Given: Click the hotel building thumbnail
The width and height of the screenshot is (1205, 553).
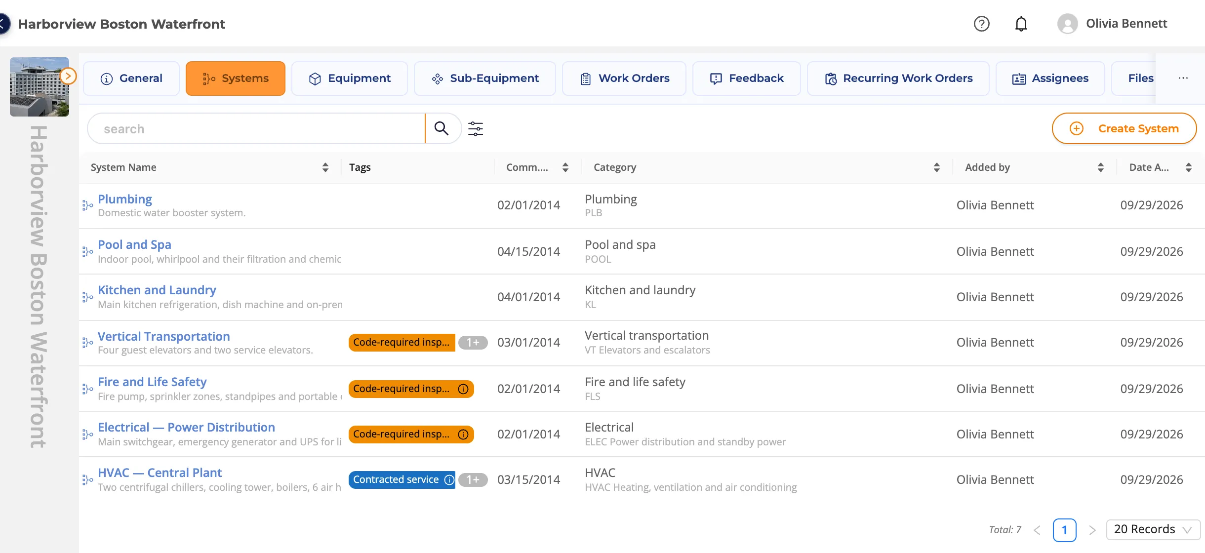Looking at the screenshot, I should [40, 87].
